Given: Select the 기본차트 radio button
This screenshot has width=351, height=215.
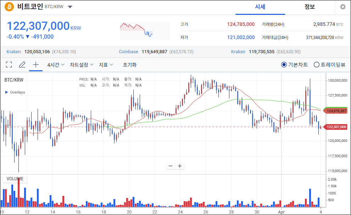Looking at the screenshot, I should (284, 65).
